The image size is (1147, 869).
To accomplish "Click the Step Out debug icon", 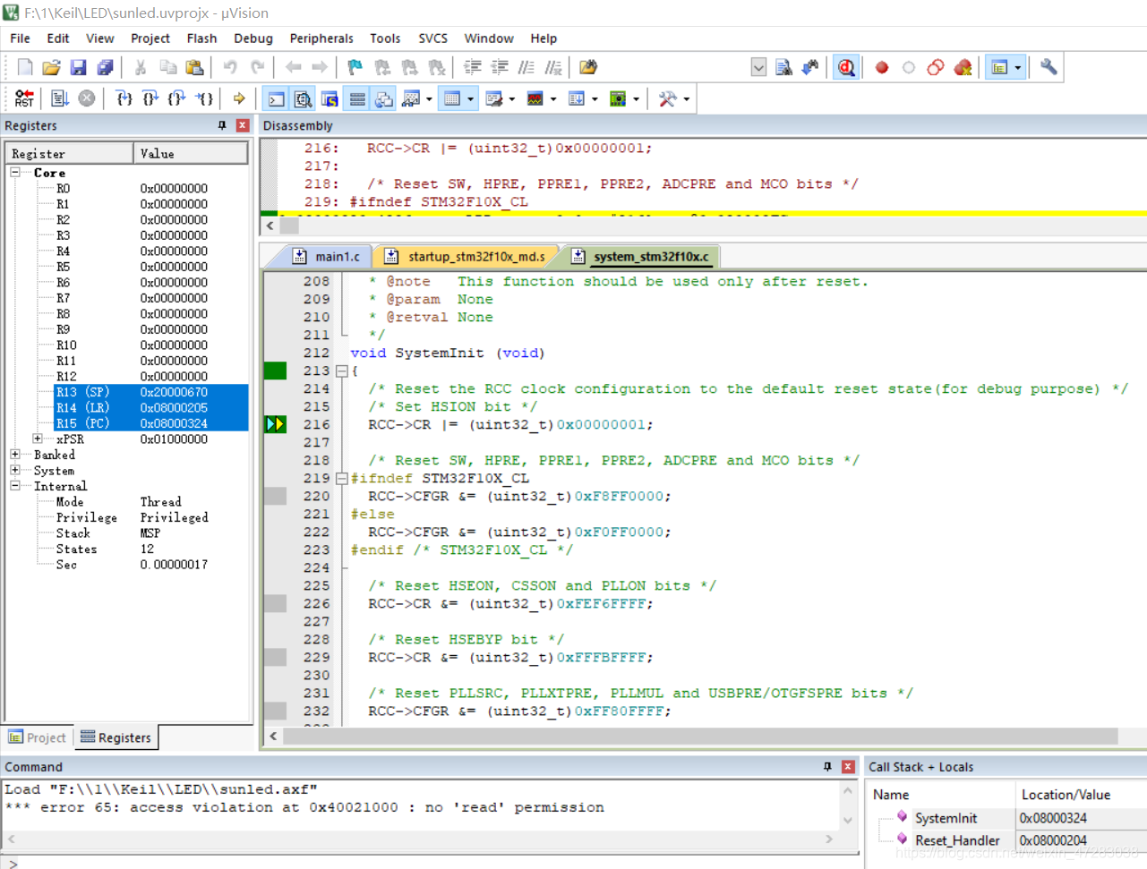I will coord(177,98).
